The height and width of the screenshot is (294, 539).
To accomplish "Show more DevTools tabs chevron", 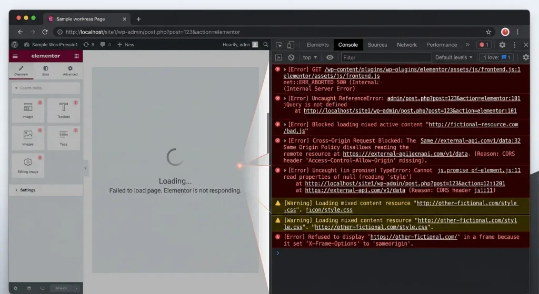I will [467, 45].
